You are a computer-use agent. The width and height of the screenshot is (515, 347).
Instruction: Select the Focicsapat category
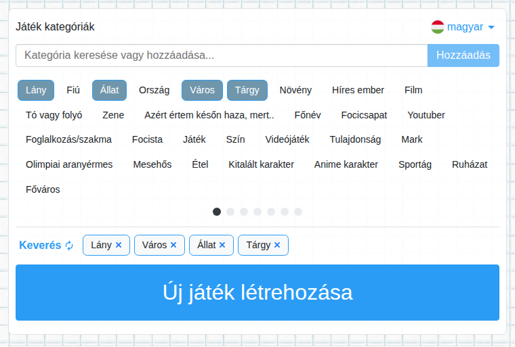(364, 115)
